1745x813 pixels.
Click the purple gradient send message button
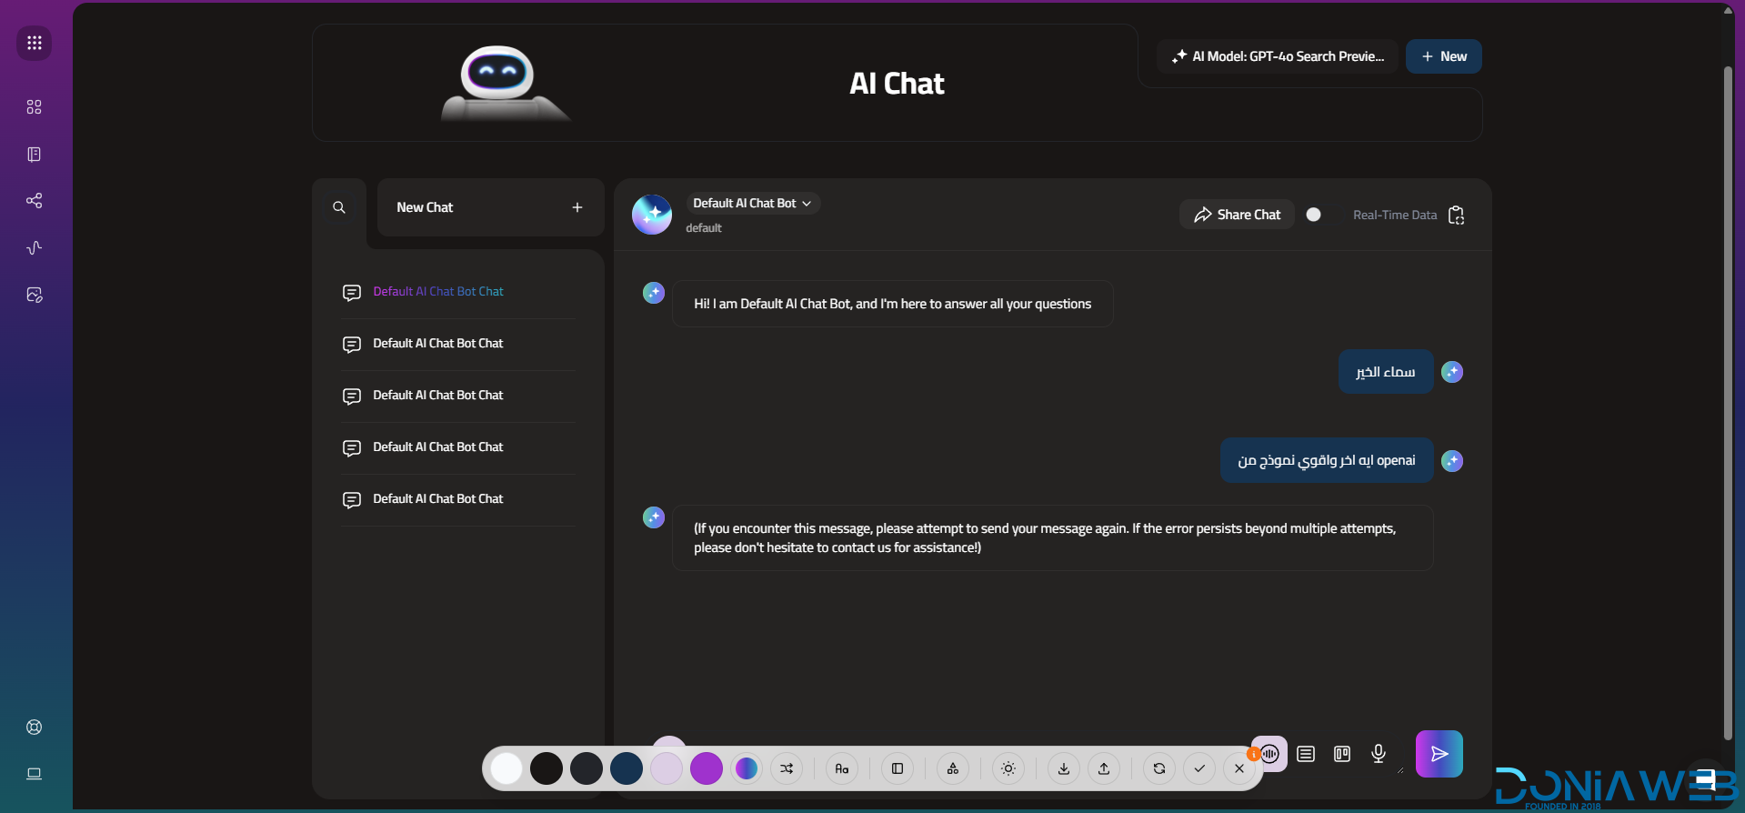pos(1439,754)
